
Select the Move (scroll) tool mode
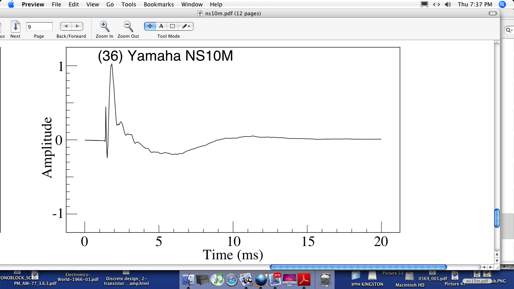(150, 26)
